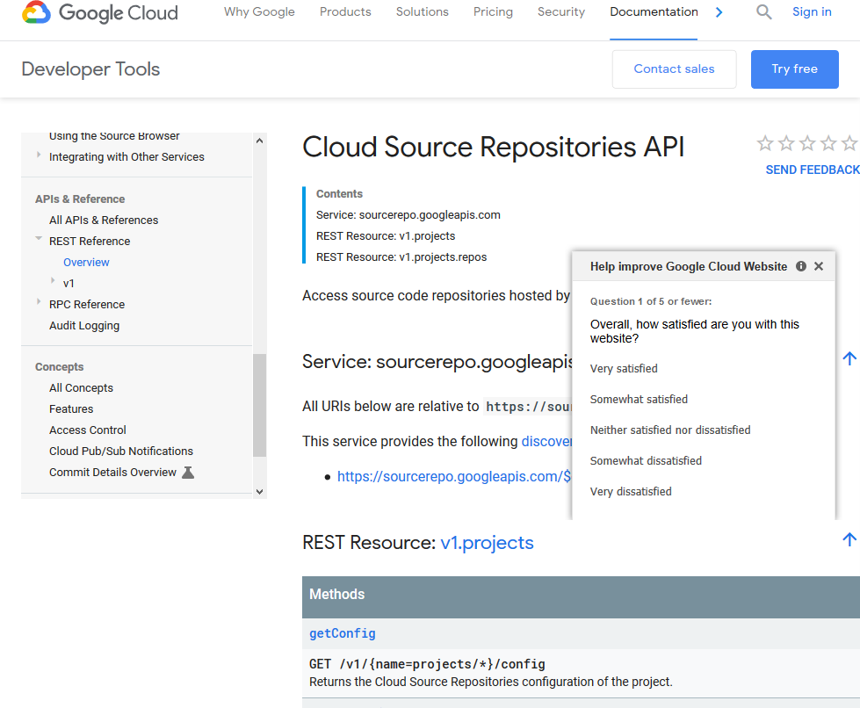Open Access Control in the sidebar
The image size is (860, 708).
(87, 430)
